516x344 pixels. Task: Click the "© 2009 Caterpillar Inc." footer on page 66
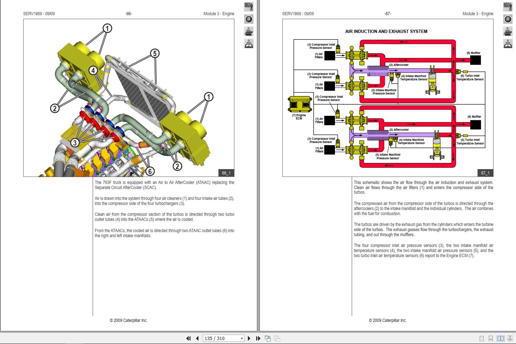coord(129,320)
